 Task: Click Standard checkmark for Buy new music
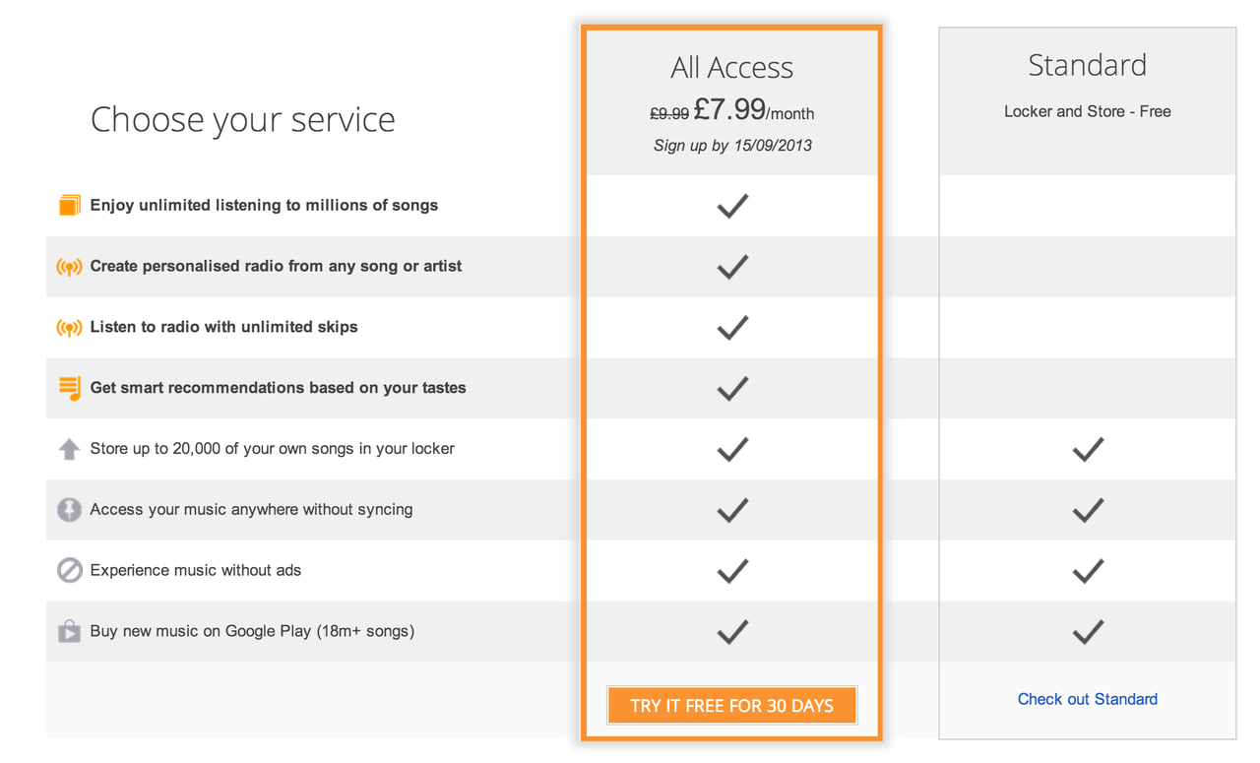(x=1088, y=632)
